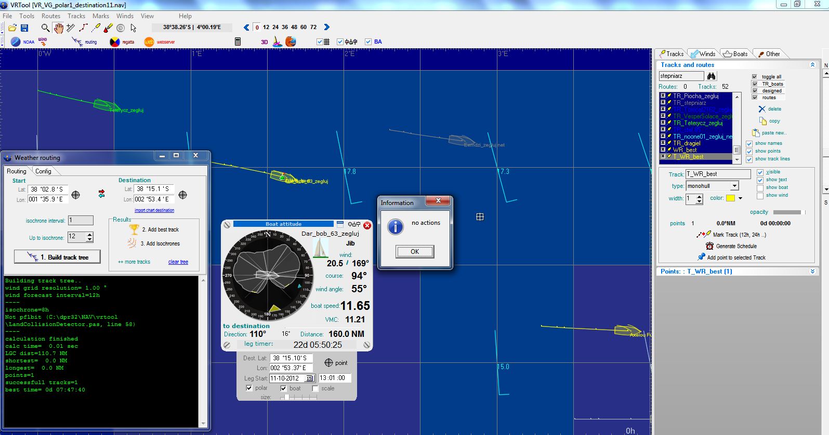This screenshot has height=435, width=829.
Task: Open the track type monohull dropdown
Action: [734, 186]
